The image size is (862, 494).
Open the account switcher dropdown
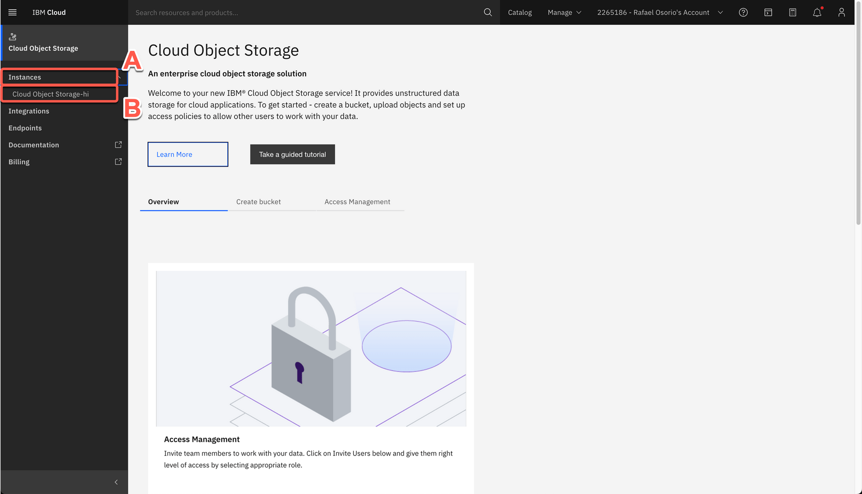pos(659,12)
